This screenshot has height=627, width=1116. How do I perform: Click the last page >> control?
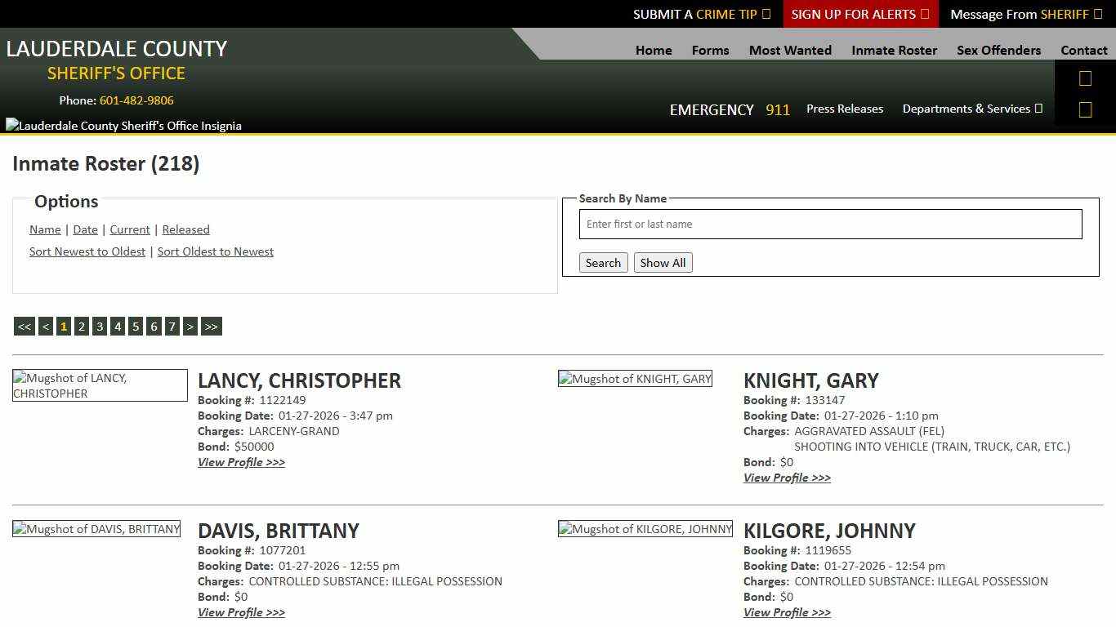(211, 326)
